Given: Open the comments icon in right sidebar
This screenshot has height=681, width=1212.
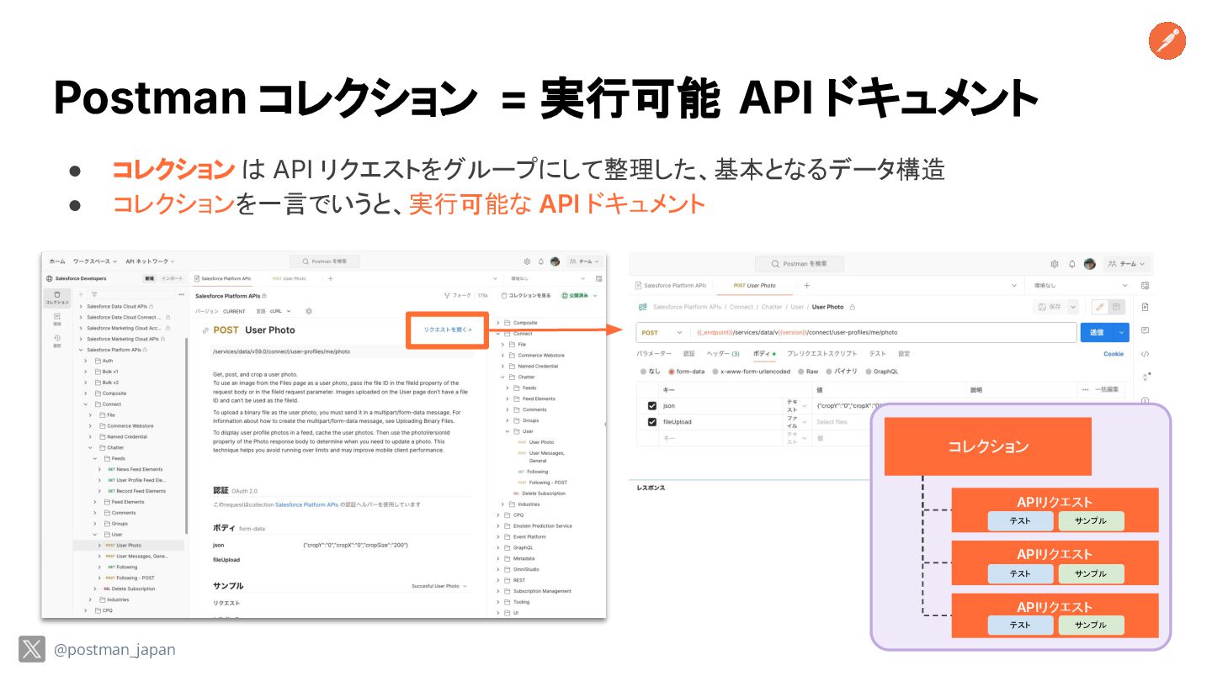Looking at the screenshot, I should tap(1145, 330).
